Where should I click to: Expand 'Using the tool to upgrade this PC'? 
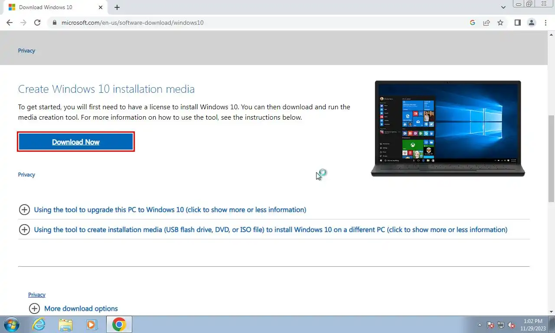(163, 210)
